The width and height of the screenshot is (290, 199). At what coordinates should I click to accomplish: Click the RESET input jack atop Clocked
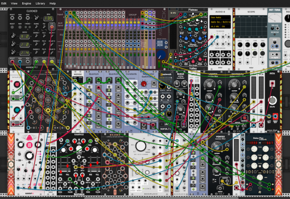point(12,18)
